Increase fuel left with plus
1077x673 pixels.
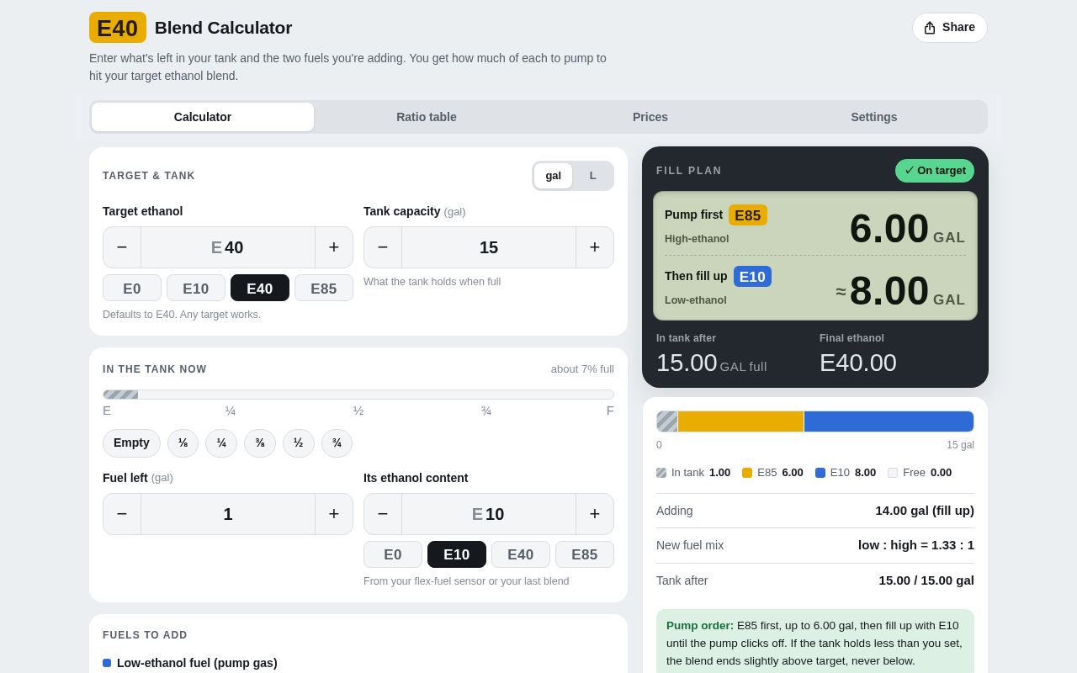pyautogui.click(x=334, y=514)
